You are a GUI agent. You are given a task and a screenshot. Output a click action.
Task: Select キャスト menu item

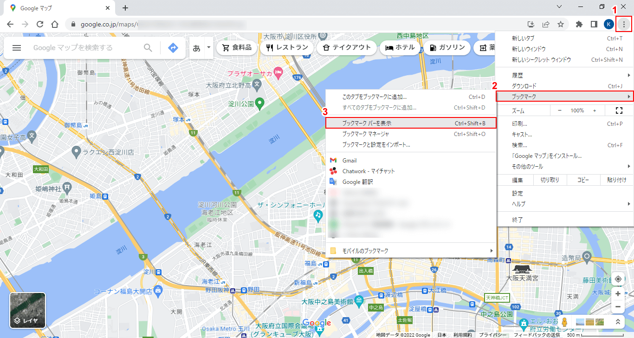(564, 134)
